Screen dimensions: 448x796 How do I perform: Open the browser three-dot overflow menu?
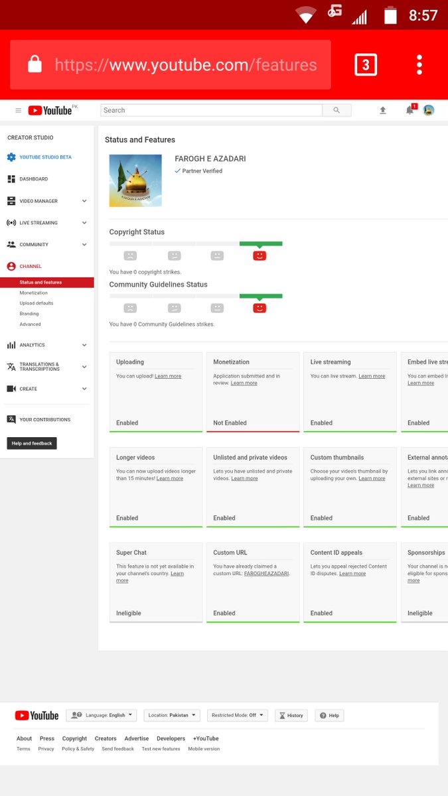[419, 64]
